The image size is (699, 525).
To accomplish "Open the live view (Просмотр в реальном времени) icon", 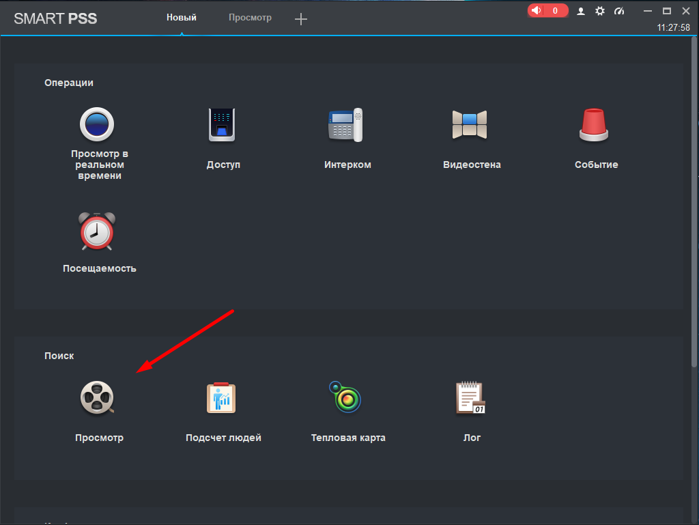I will [97, 124].
